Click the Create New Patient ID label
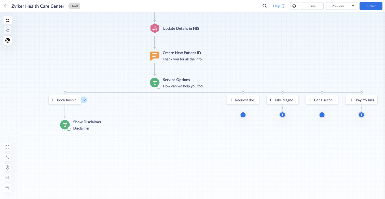The image size is (385, 199). (182, 53)
